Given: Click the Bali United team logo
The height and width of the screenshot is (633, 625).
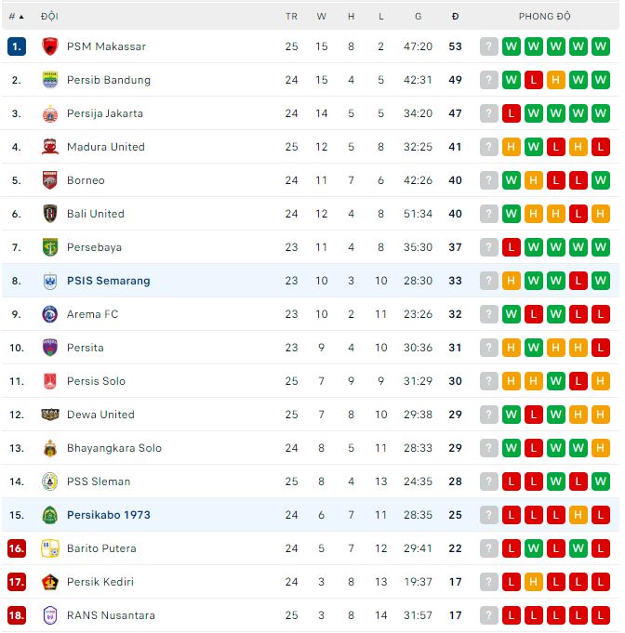Looking at the screenshot, I should click(50, 214).
